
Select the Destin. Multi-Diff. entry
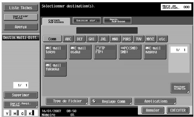coord(21,38)
